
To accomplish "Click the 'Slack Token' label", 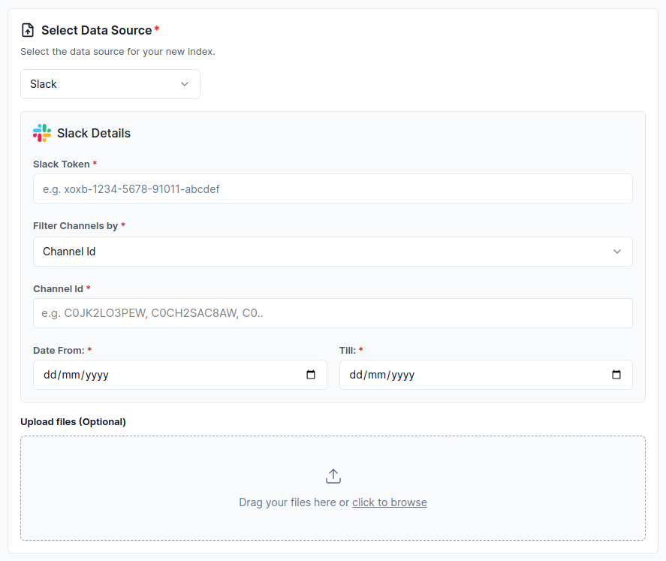I will tap(62, 164).
